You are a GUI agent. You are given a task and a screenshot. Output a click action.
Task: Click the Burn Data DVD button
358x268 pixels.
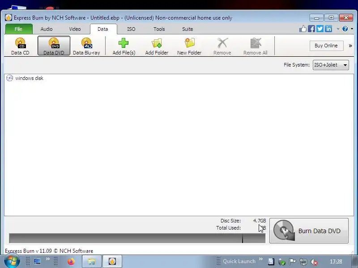click(x=309, y=230)
